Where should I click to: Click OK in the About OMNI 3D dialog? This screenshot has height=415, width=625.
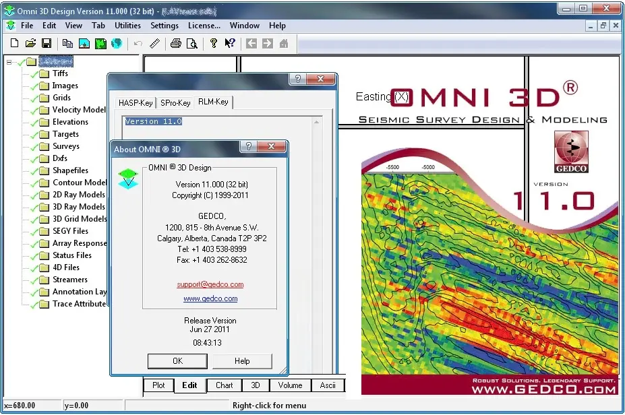[x=177, y=361]
